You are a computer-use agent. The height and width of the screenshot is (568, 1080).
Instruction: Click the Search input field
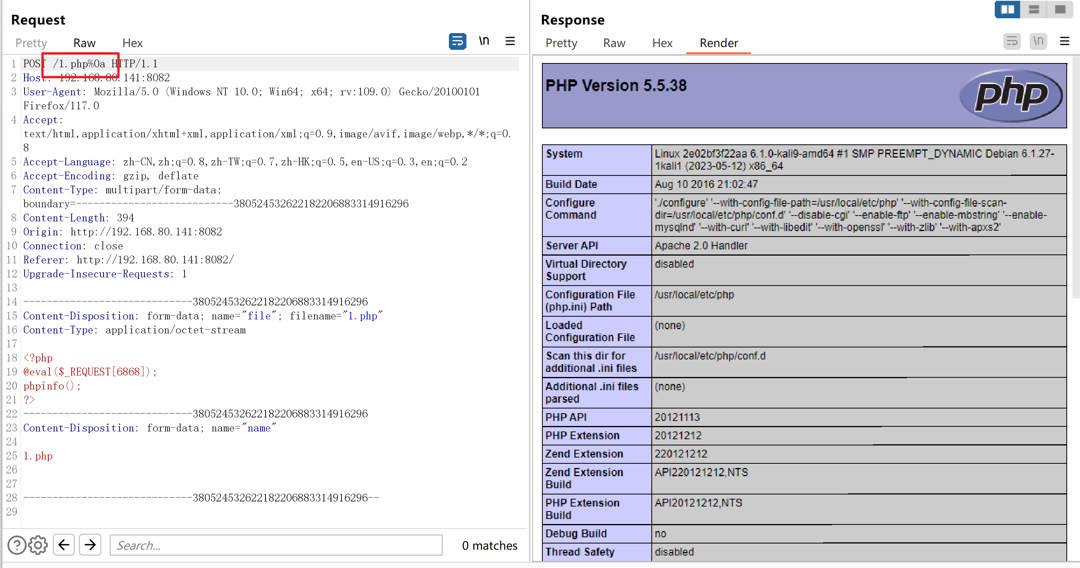(x=276, y=545)
